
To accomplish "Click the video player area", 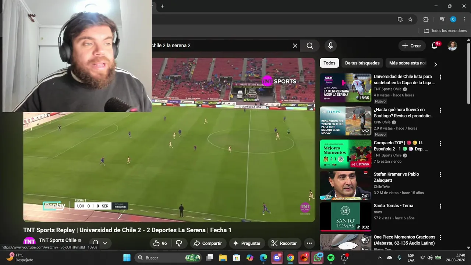I will click(169, 140).
